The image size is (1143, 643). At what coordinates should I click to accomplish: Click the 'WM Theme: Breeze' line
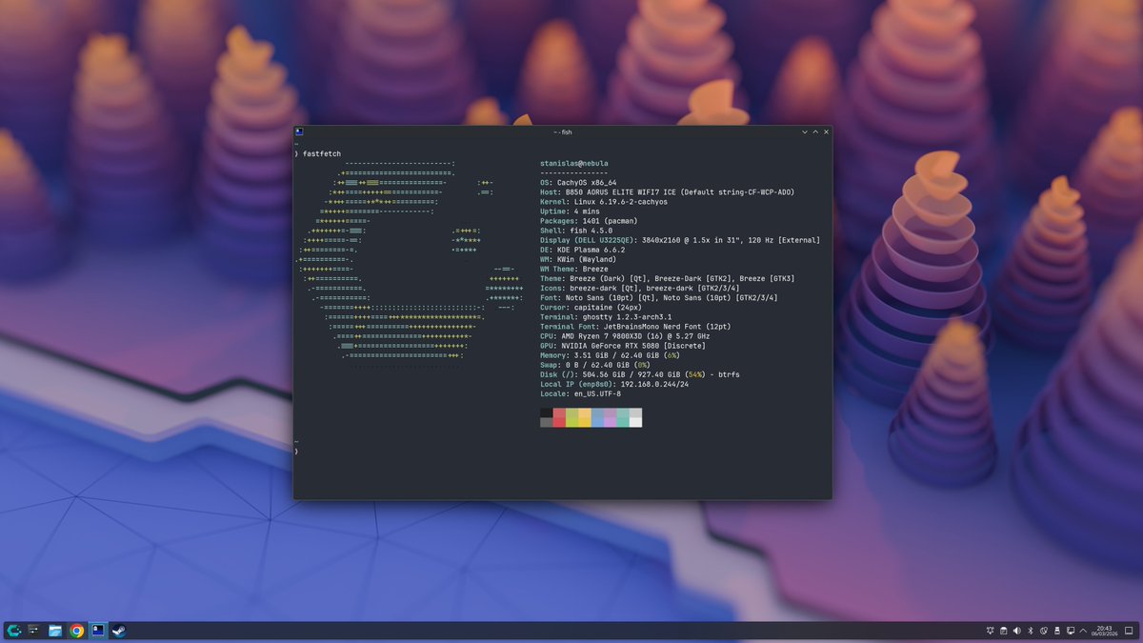pyautogui.click(x=573, y=269)
